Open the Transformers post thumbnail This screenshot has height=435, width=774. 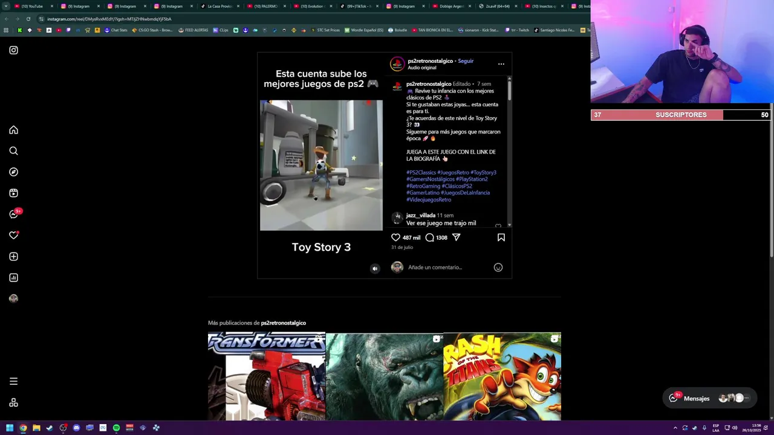coord(267,376)
